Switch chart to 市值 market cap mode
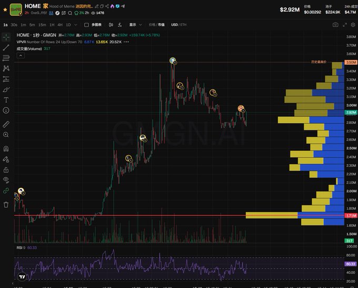 161,25
